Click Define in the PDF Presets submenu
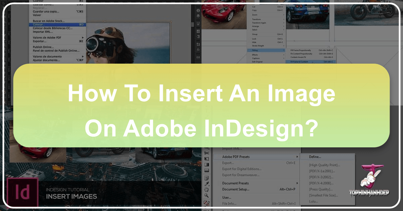The width and height of the screenshot is (403, 211). coord(316,156)
